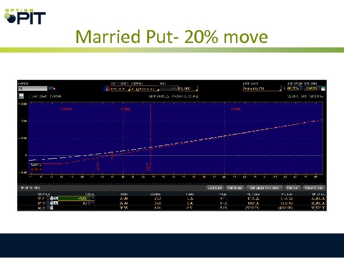Click the blue icon beside first row lock

pos(55,198)
